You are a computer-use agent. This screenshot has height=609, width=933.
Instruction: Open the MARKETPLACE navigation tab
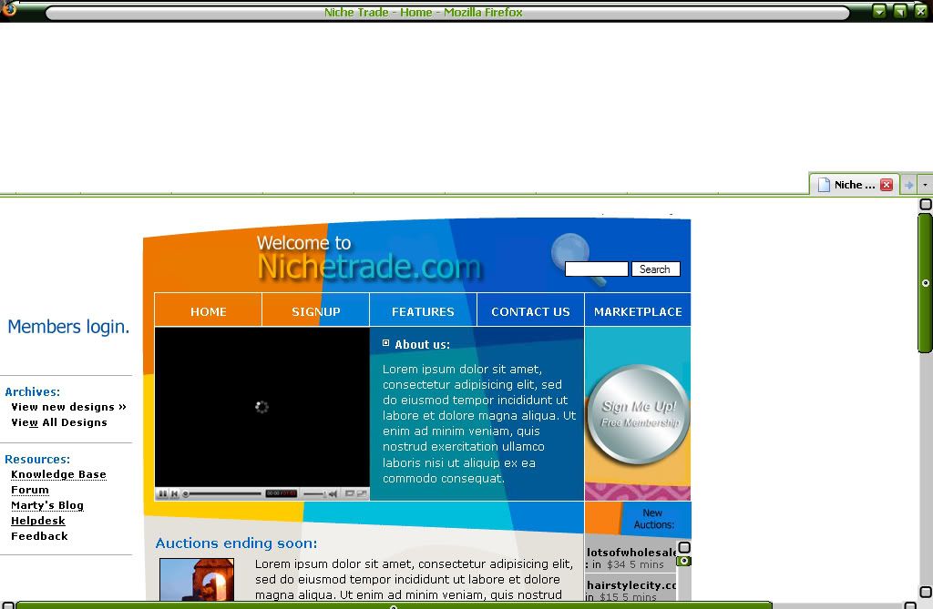coord(638,310)
